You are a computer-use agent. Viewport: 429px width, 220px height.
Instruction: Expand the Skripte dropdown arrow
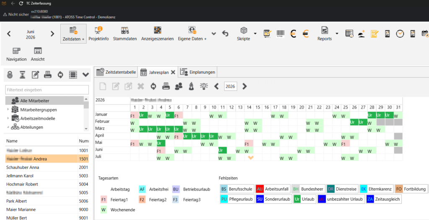click(255, 34)
